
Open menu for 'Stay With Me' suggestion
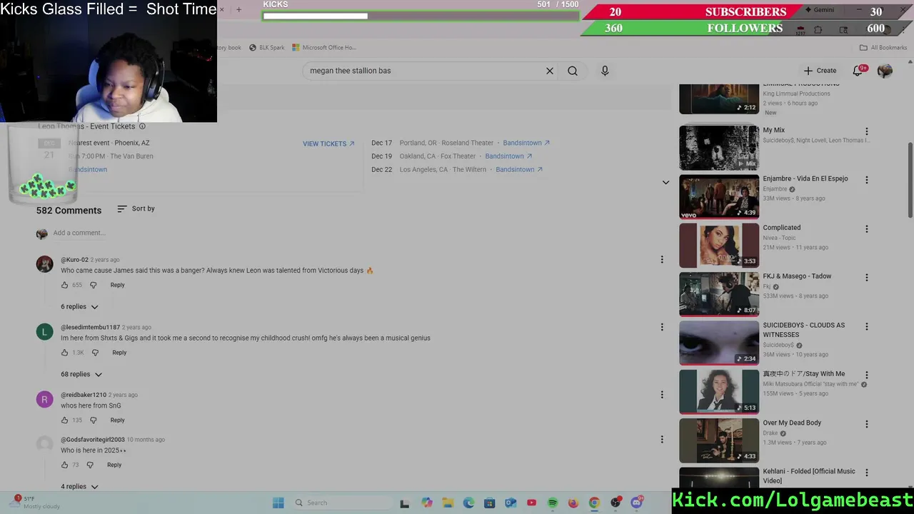(x=867, y=375)
